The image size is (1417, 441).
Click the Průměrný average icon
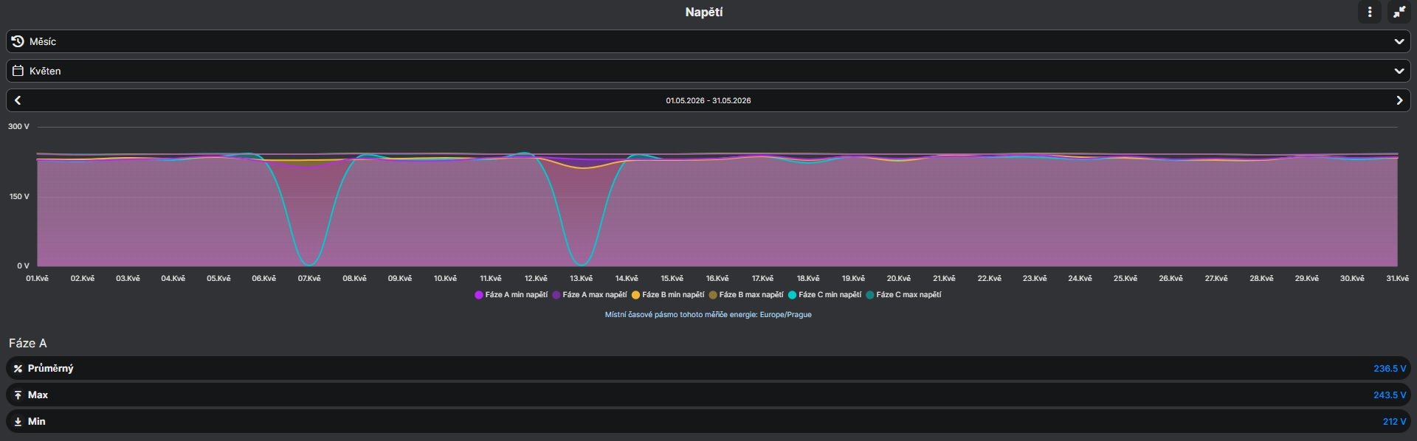pyautogui.click(x=18, y=369)
